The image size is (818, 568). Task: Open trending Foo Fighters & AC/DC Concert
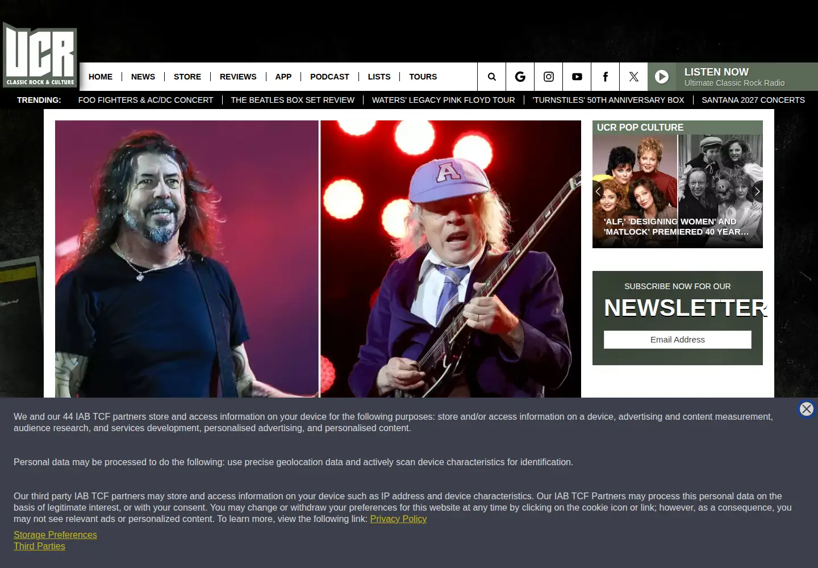146,100
